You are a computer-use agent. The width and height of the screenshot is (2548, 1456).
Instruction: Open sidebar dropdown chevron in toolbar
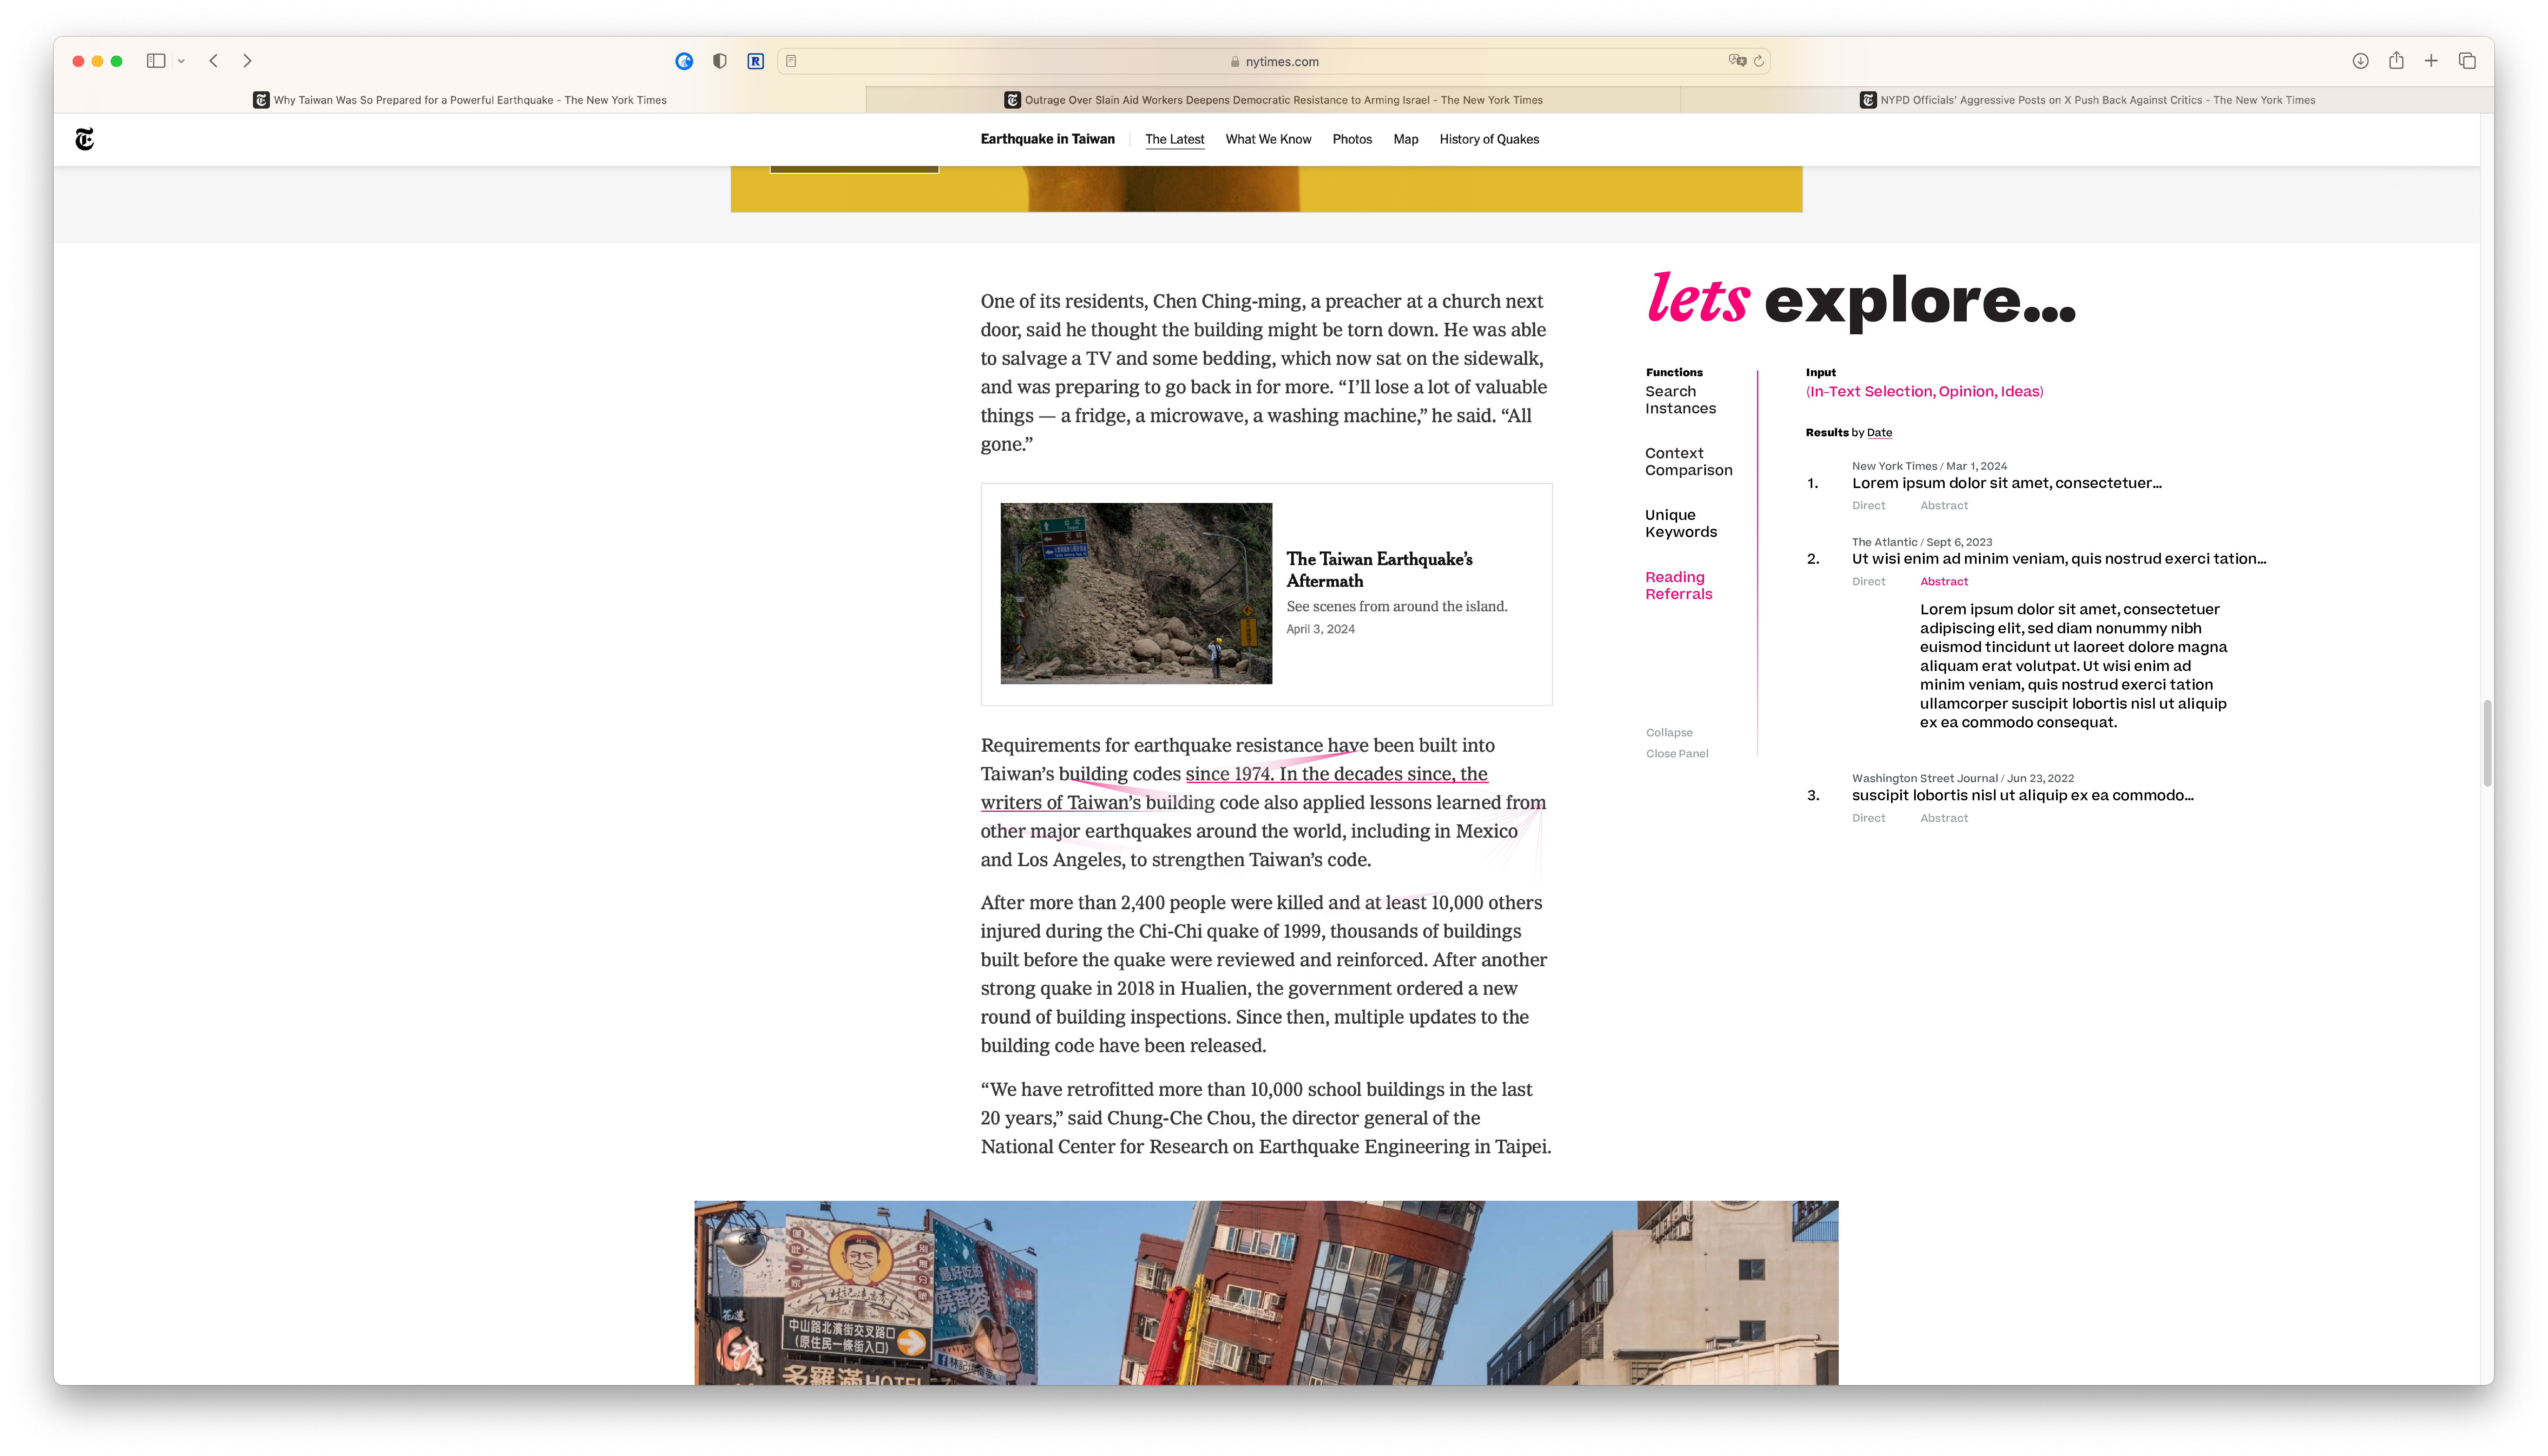click(x=181, y=61)
